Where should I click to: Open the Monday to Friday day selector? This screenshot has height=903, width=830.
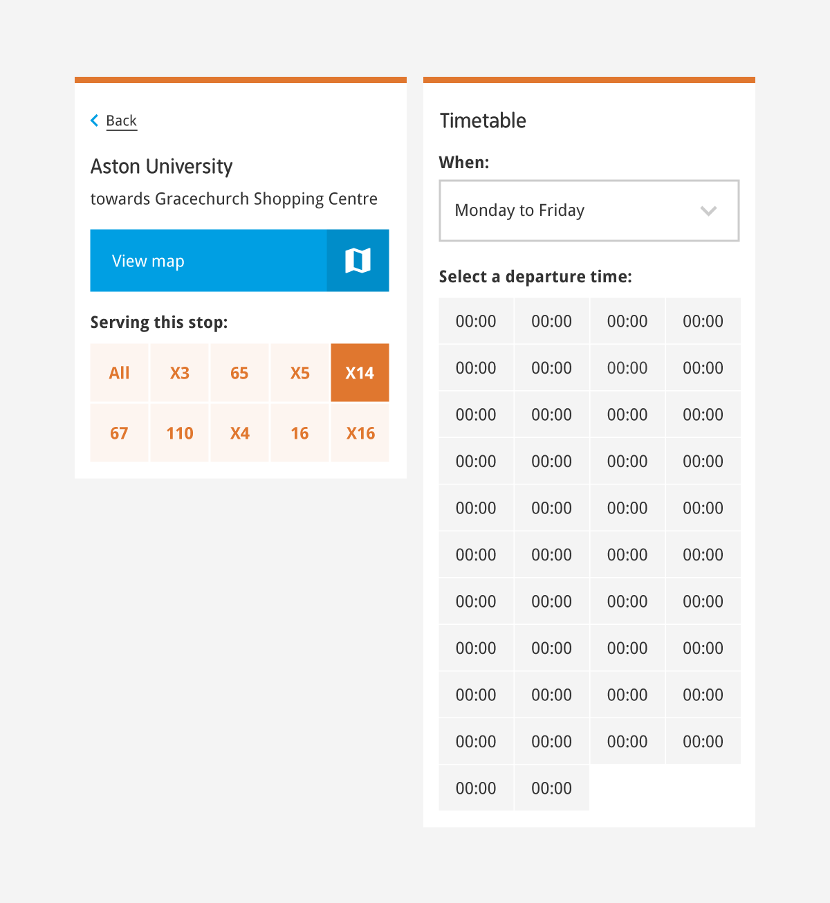pyautogui.click(x=589, y=211)
